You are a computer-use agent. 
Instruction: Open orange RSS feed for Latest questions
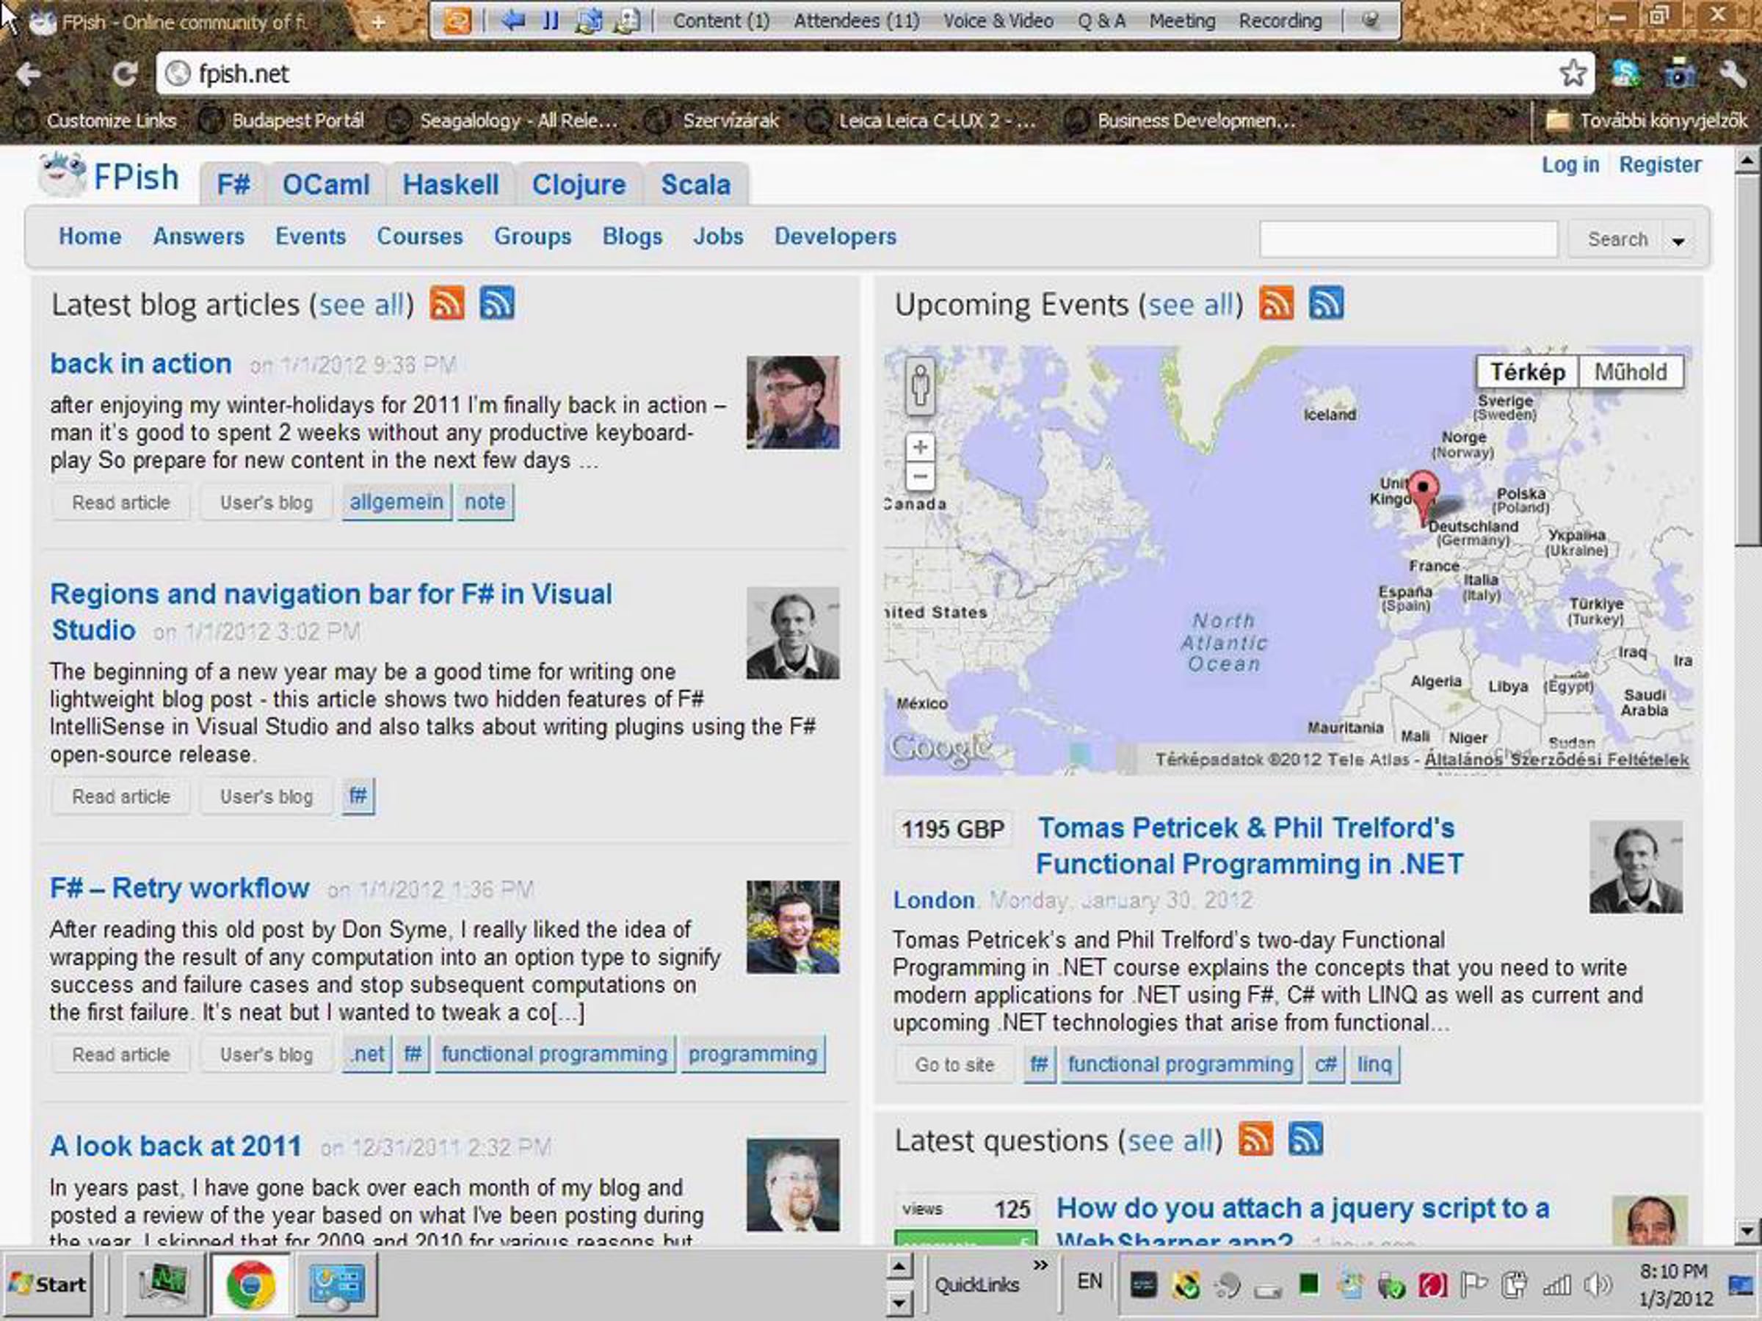point(1255,1140)
